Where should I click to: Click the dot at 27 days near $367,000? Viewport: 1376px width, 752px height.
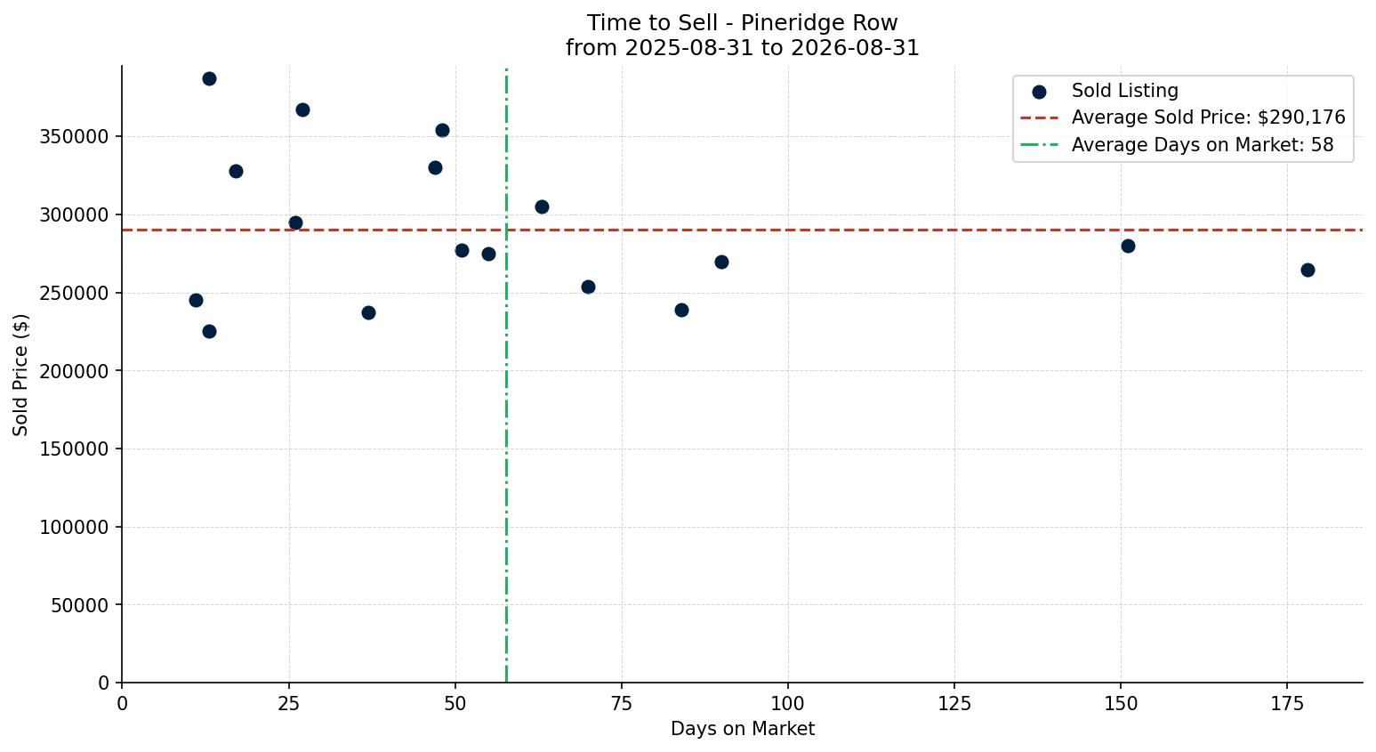pos(302,109)
